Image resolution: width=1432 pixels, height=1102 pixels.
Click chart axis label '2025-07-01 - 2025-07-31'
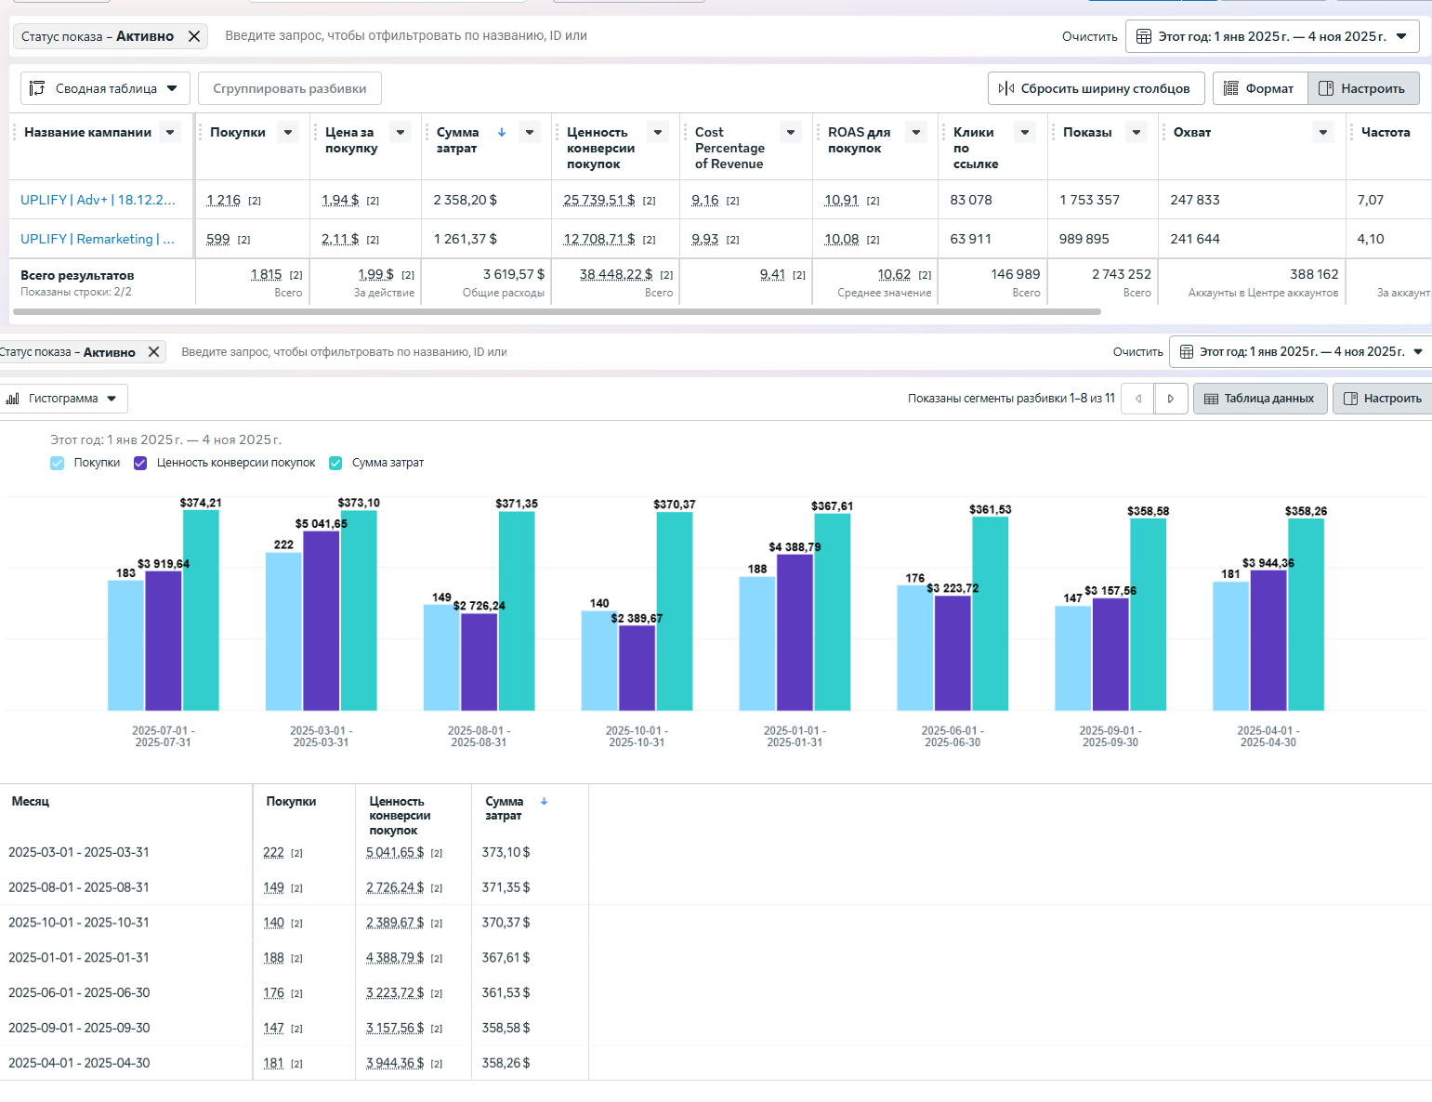point(164,737)
